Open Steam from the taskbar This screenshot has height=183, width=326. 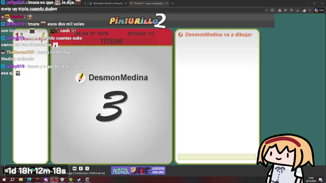point(79,180)
